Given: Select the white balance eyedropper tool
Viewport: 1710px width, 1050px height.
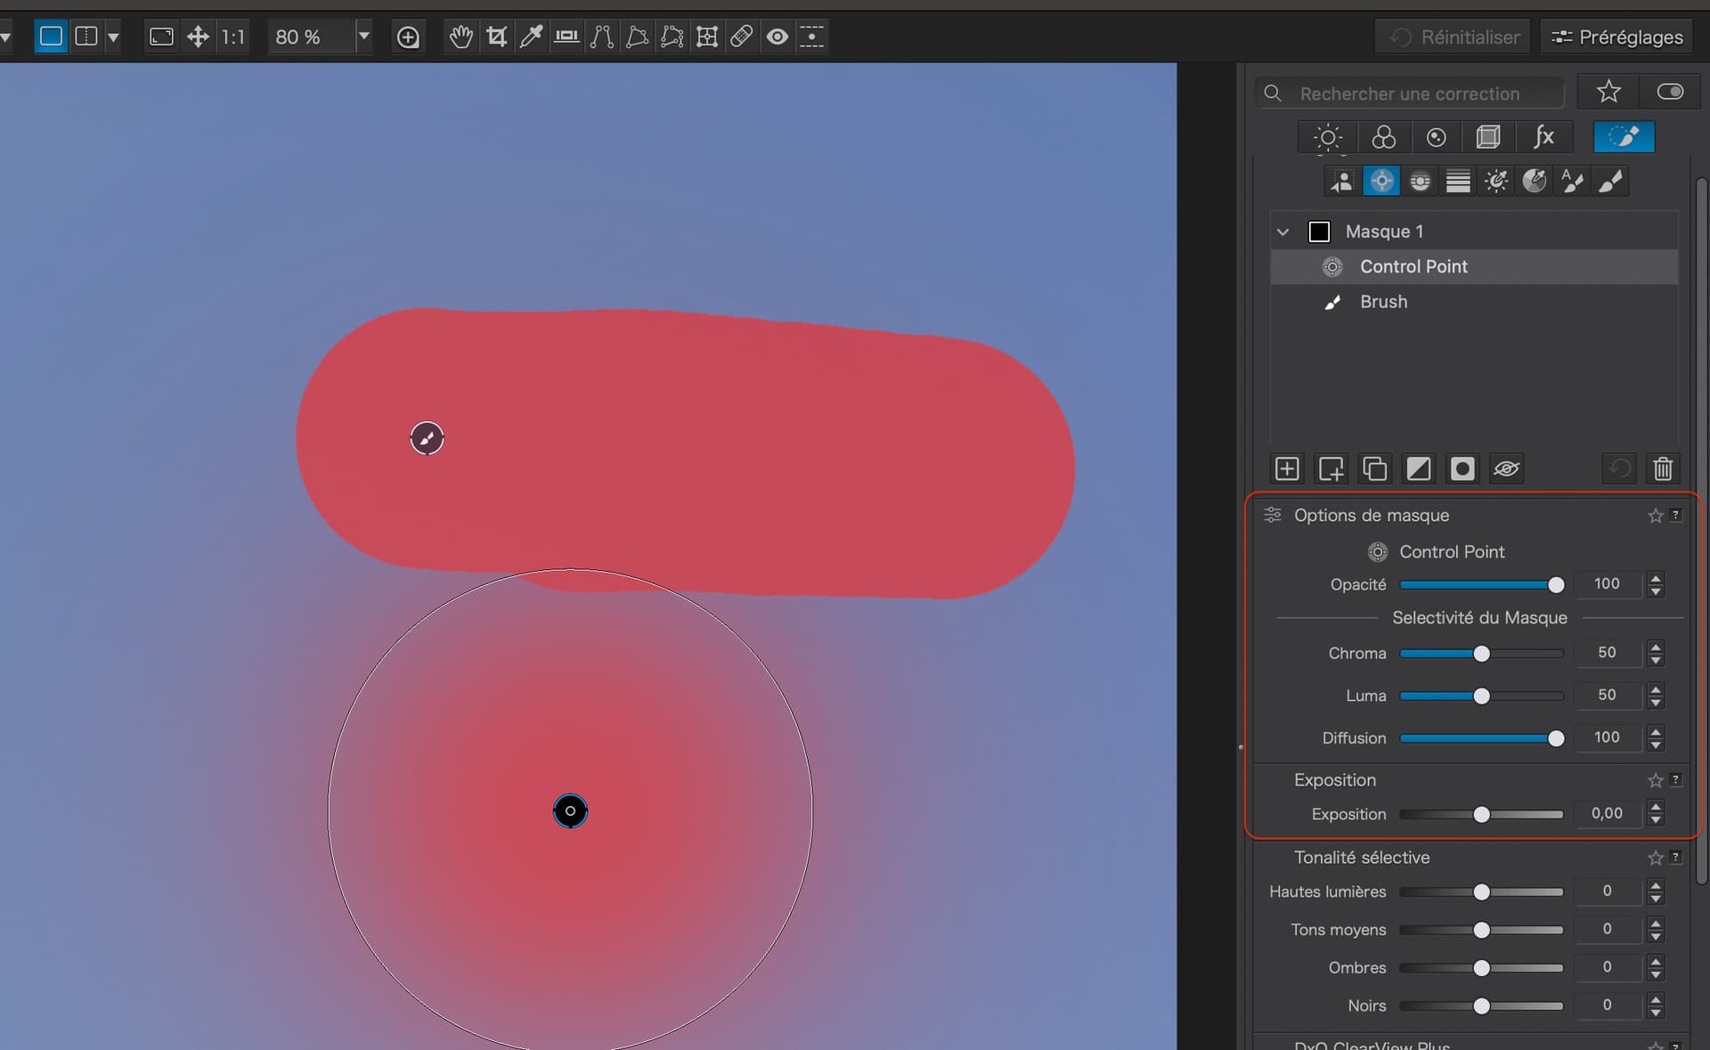Looking at the screenshot, I should (531, 37).
